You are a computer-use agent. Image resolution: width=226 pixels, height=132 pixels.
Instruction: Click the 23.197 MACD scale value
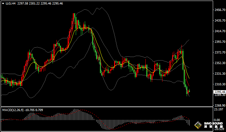tap(219, 110)
